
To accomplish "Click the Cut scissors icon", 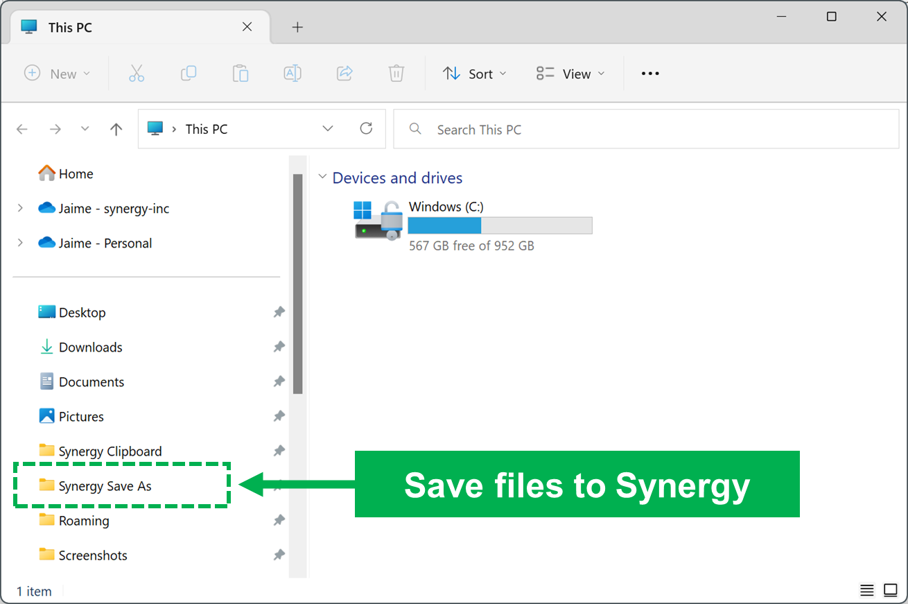I will coord(137,74).
